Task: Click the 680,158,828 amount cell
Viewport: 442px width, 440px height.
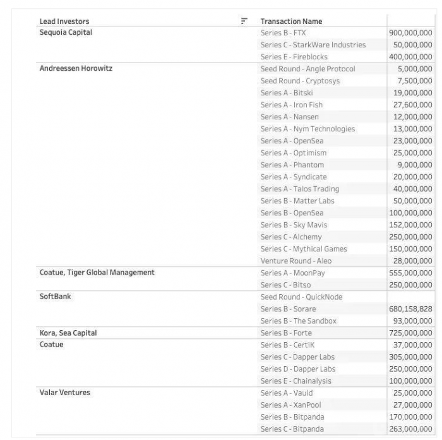Action: (410, 309)
